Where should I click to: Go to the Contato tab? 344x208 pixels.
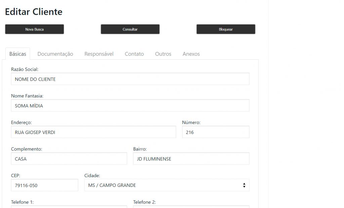(134, 54)
